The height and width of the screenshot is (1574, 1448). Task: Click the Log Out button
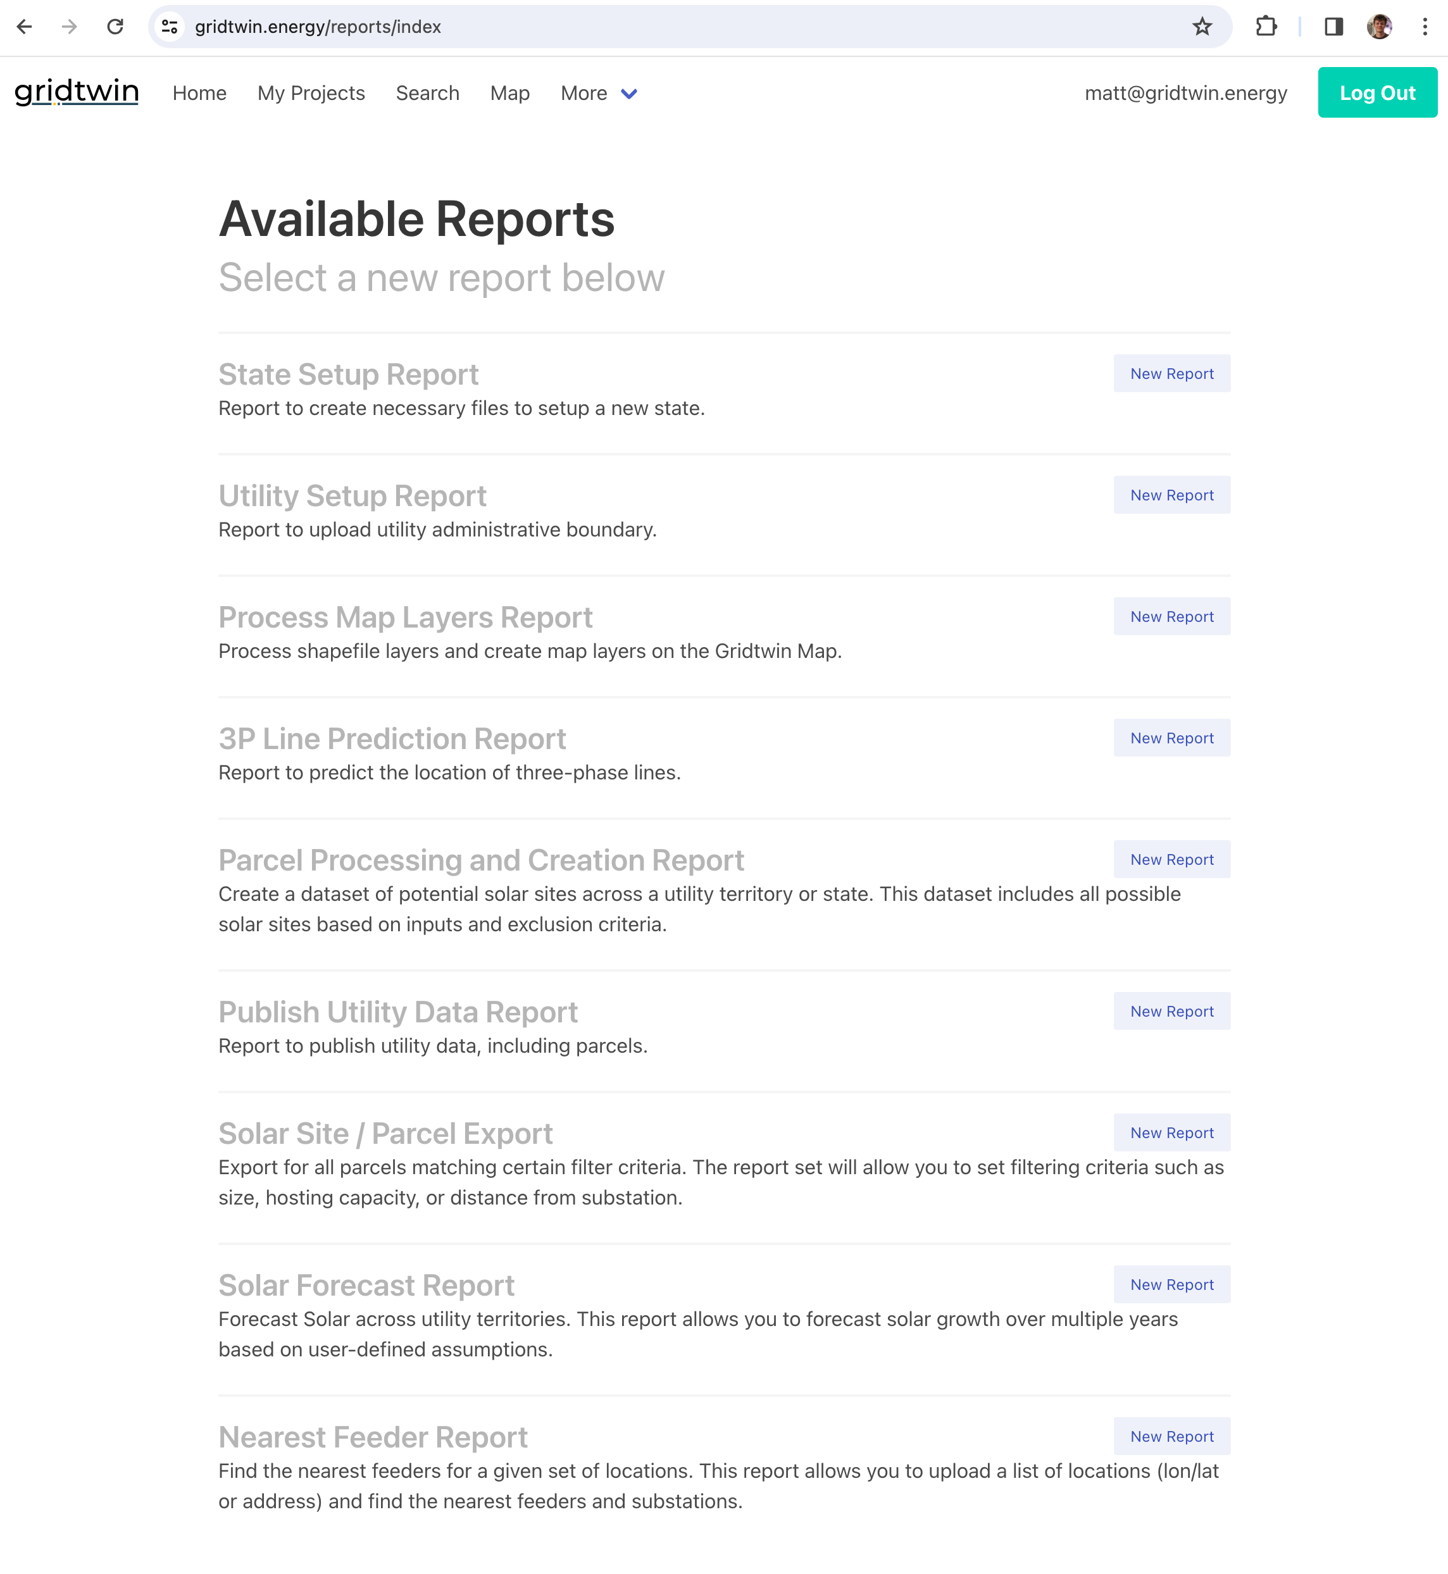(x=1376, y=92)
